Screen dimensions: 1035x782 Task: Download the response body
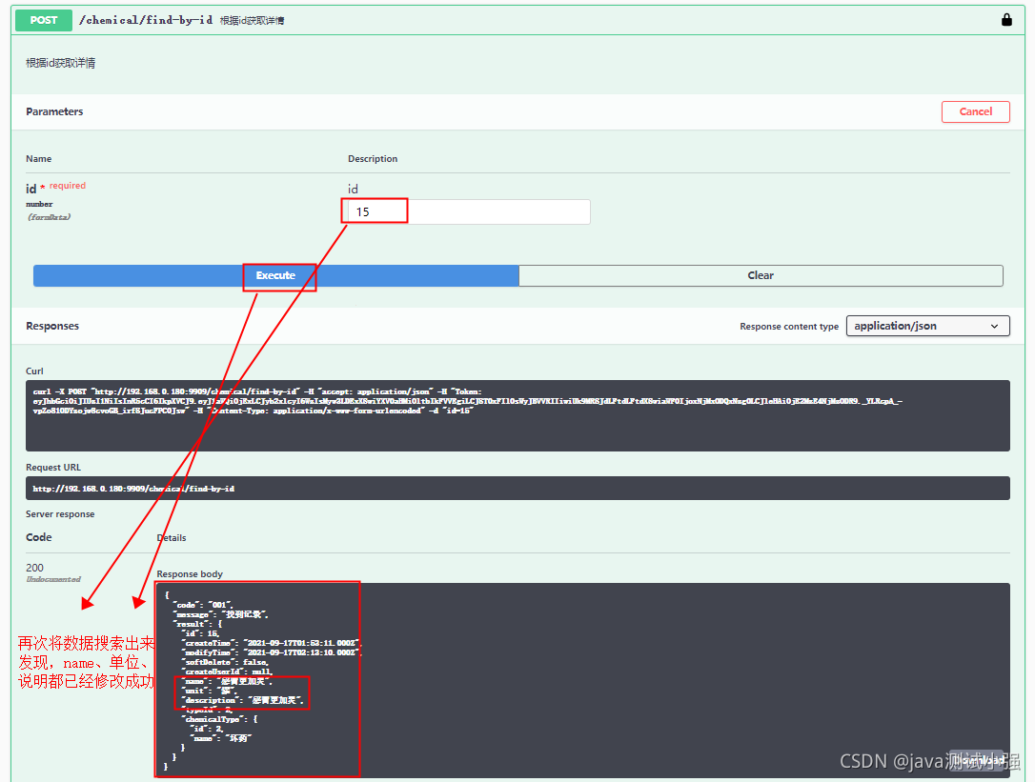point(979,761)
